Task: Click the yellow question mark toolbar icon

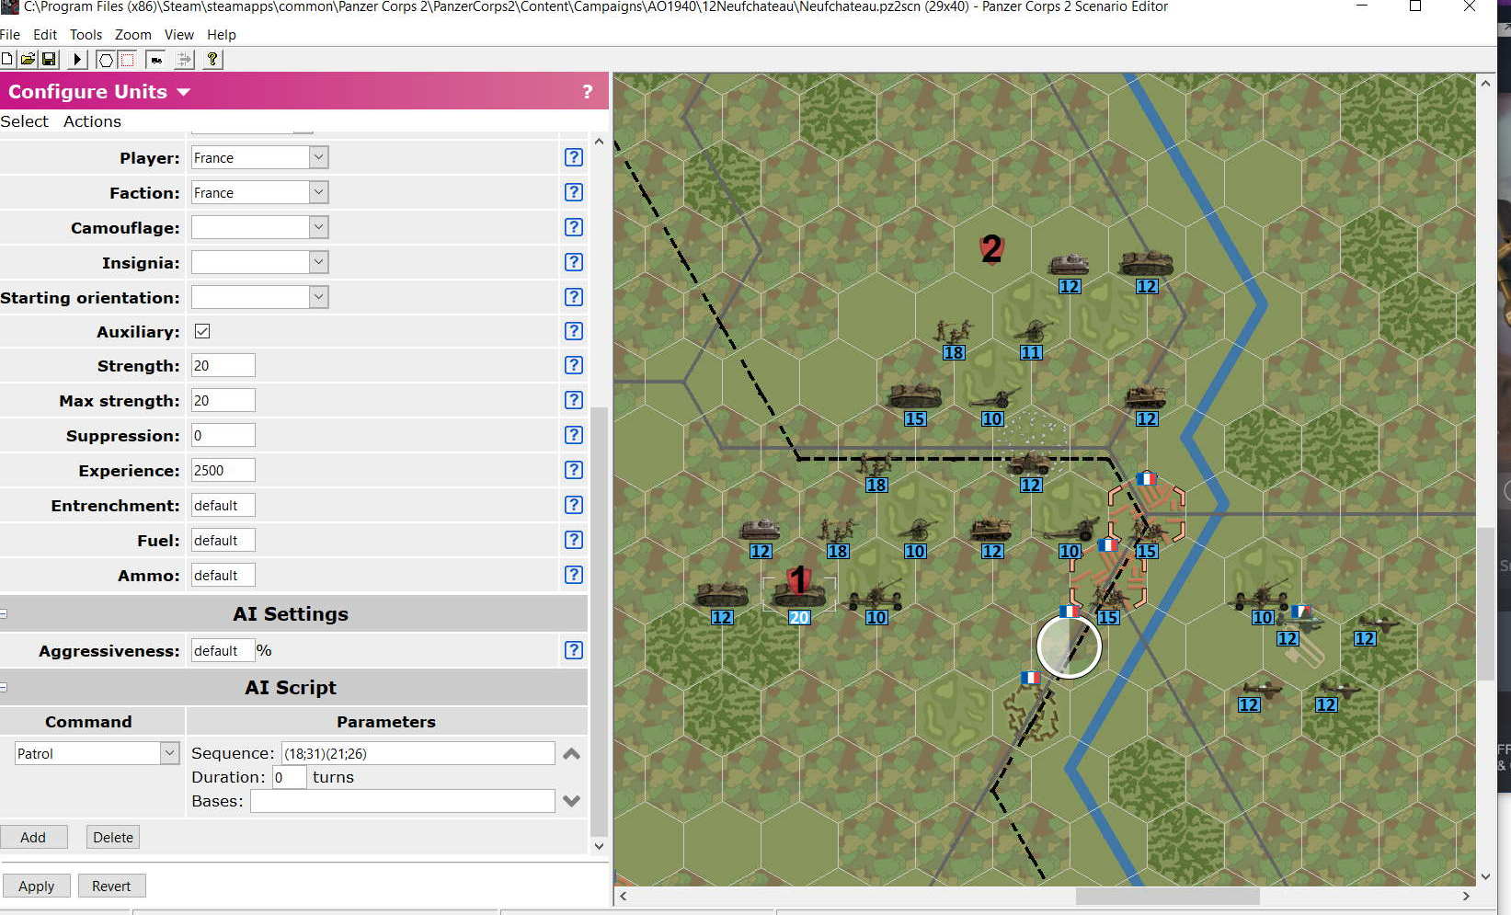Action: [212, 60]
